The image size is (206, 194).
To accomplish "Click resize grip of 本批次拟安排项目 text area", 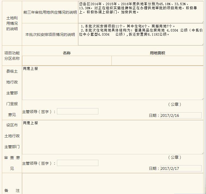I will click(x=202, y=44).
